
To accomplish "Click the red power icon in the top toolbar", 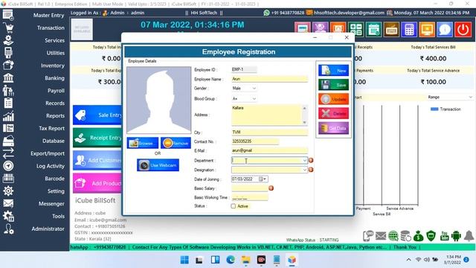I will (x=463, y=30).
